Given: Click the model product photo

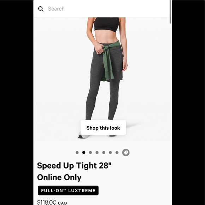Looking at the screenshot, I should click(x=102, y=79).
